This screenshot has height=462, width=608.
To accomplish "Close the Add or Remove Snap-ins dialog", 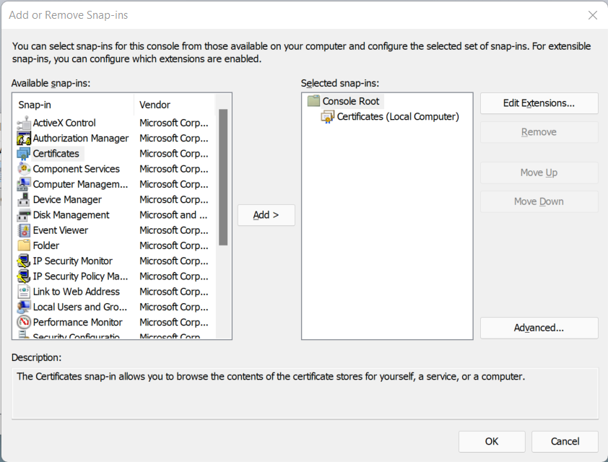I will (x=593, y=15).
